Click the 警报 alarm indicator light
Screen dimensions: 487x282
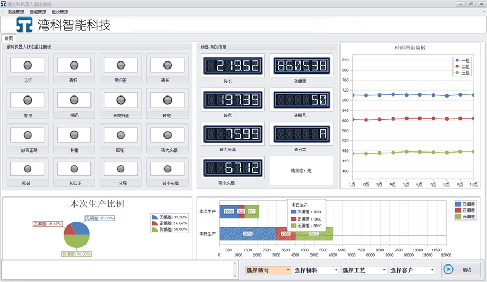(x=27, y=100)
